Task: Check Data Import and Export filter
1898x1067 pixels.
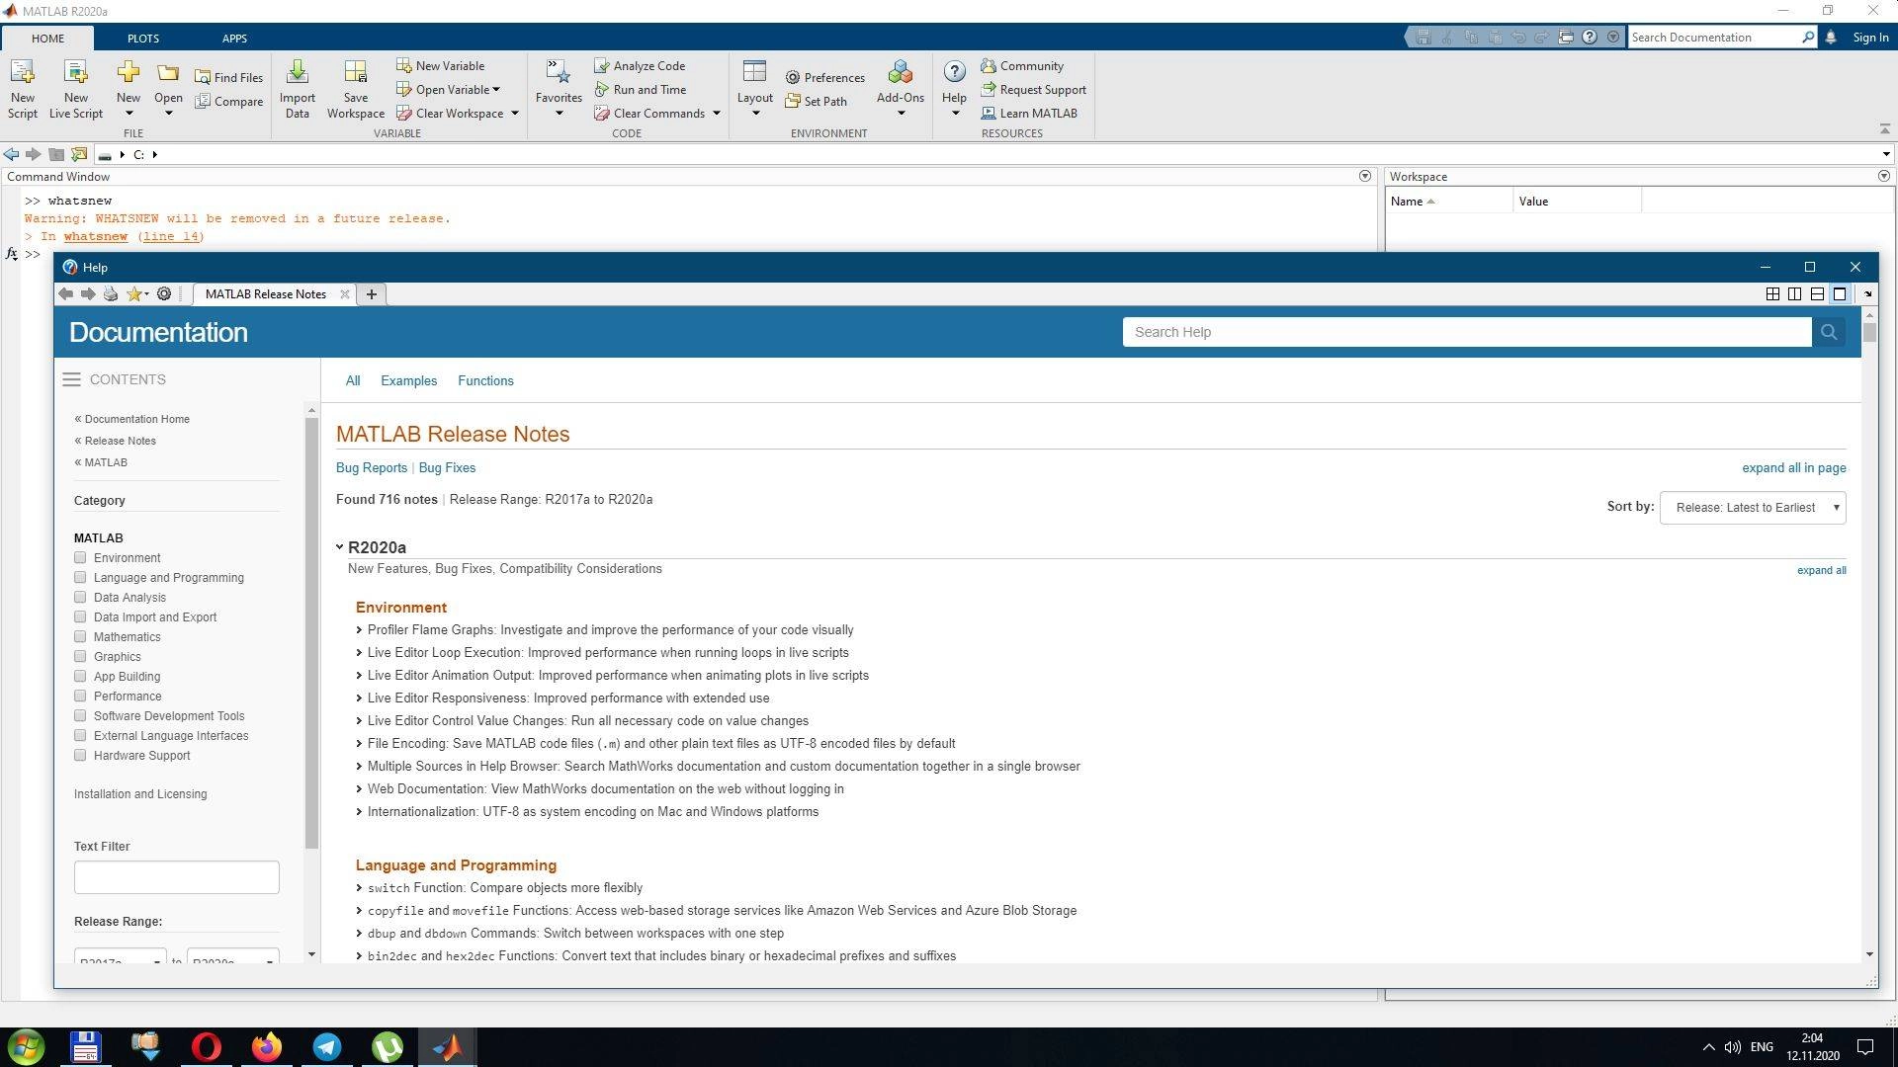Action: coord(80,616)
